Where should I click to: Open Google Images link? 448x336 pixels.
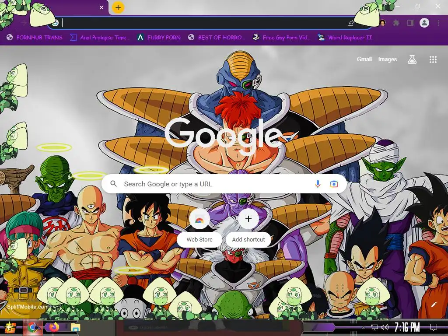(388, 59)
